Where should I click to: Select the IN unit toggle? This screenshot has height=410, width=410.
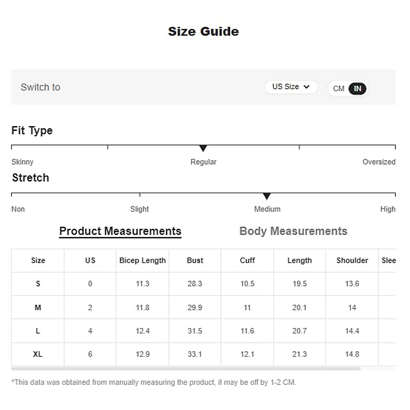[357, 89]
